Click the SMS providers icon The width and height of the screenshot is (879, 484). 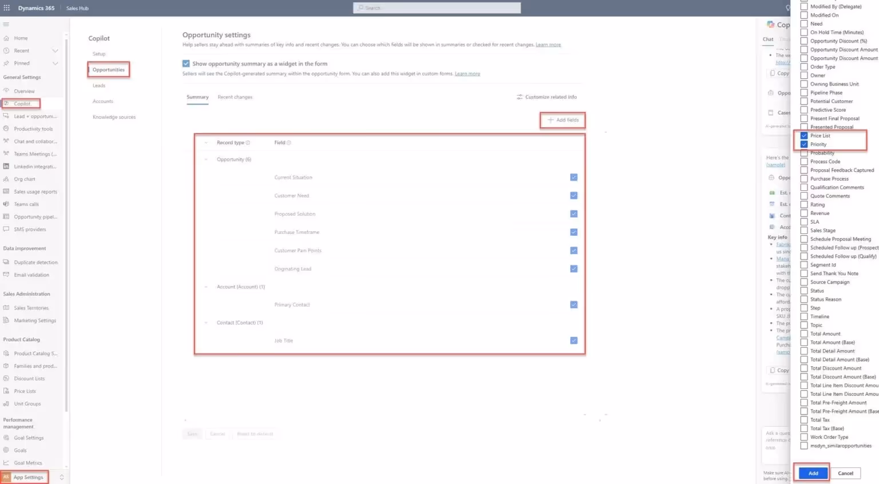[x=6, y=229]
